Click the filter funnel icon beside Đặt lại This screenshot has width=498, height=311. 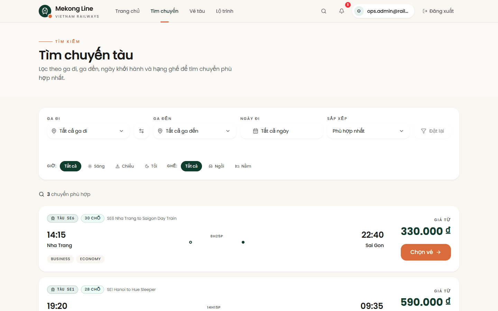coord(424,131)
